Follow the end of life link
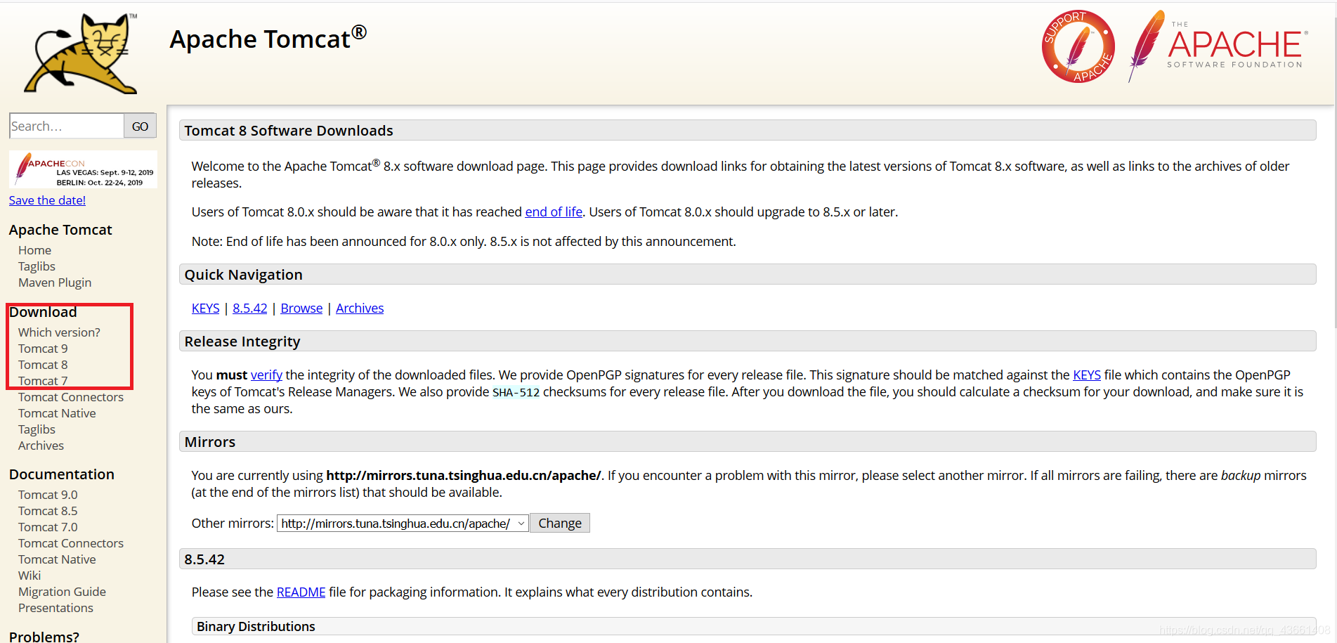This screenshot has width=1337, height=643. [x=554, y=212]
